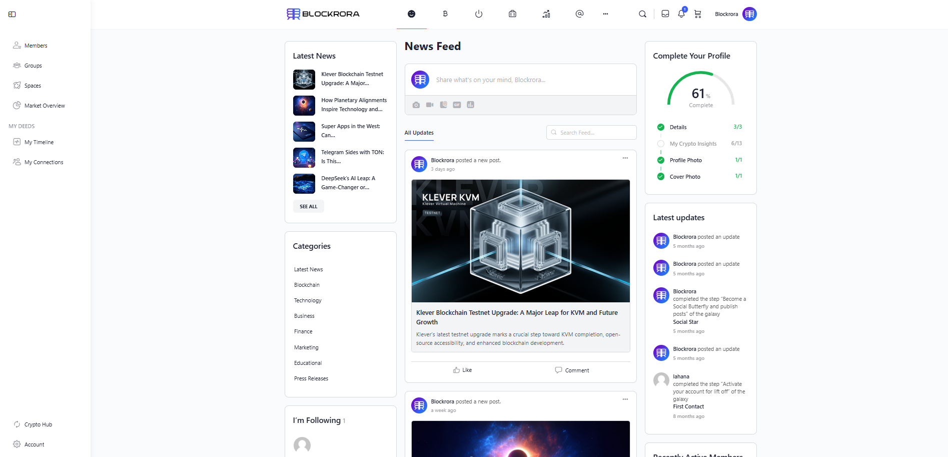Select the Press Releases category
Viewport: 948px width, 457px height.
tap(311, 378)
